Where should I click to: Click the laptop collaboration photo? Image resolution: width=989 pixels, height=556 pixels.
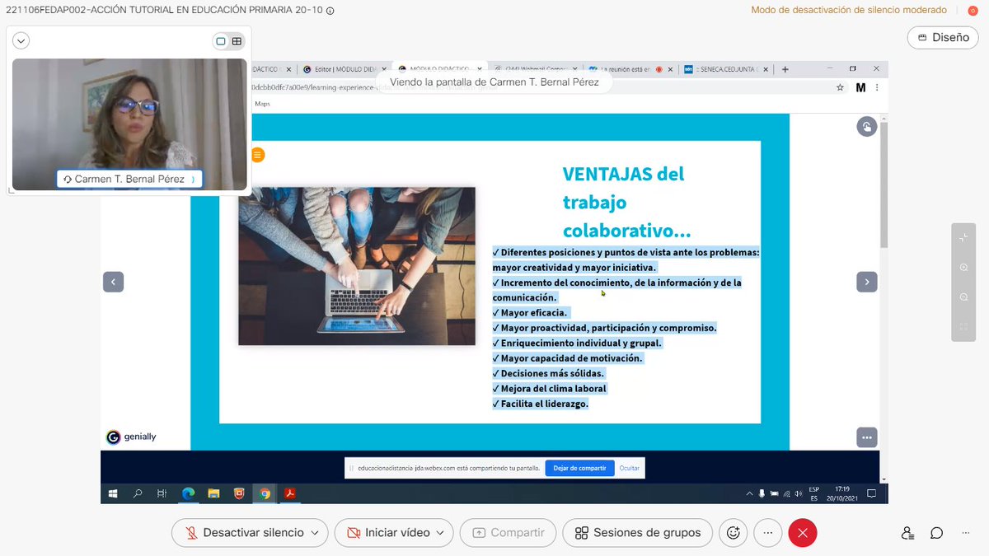coord(357,266)
